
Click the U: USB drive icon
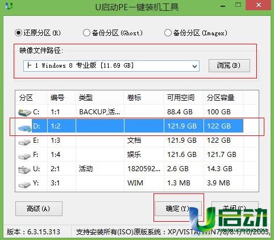click(x=24, y=169)
